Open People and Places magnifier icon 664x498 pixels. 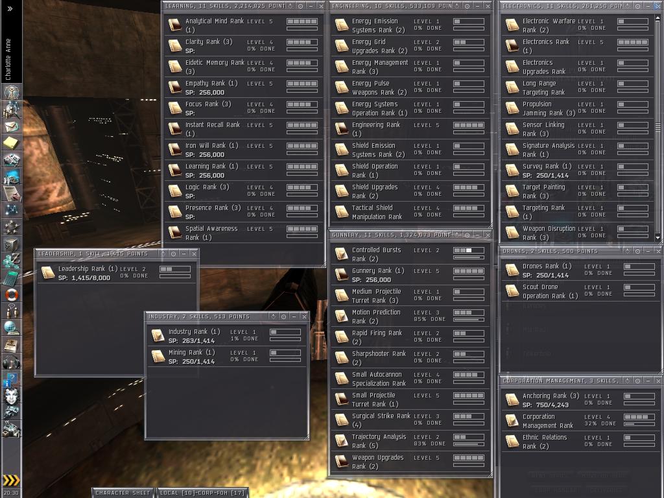pyautogui.click(x=12, y=109)
